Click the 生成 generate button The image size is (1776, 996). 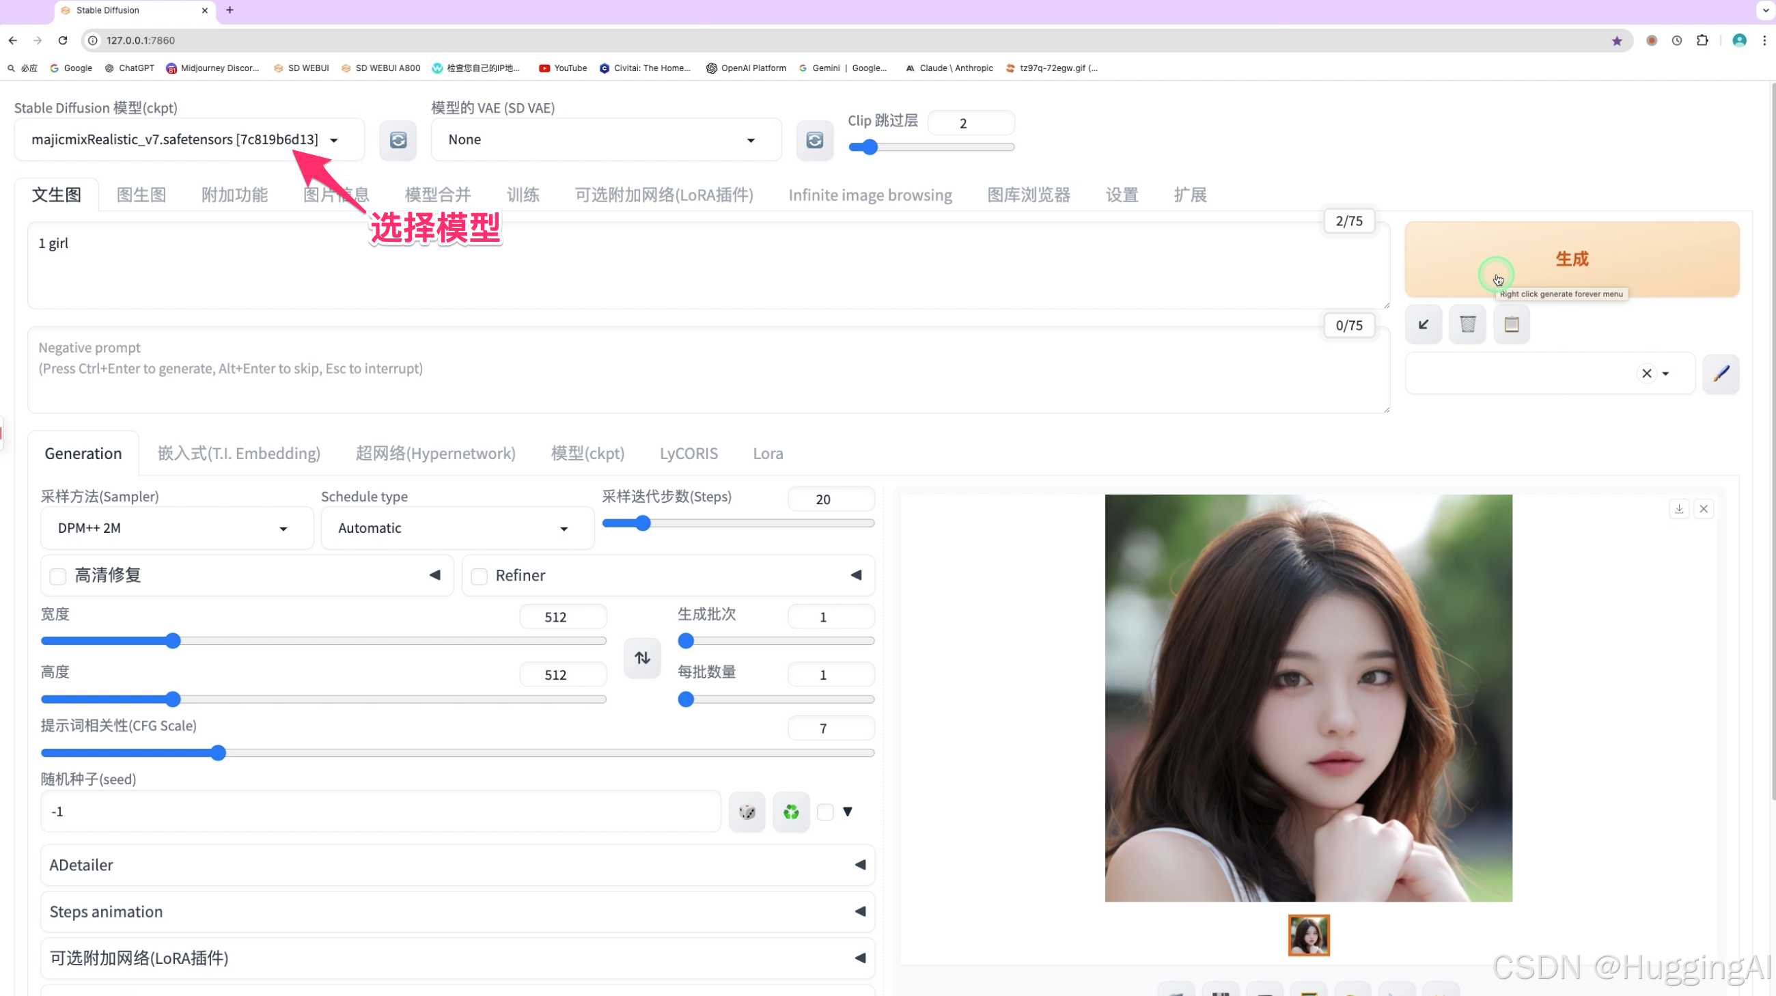[x=1571, y=258]
